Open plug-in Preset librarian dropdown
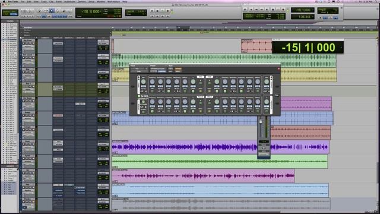Image resolution: width=380 pixels, height=214 pixels. pyautogui.click(x=159, y=69)
